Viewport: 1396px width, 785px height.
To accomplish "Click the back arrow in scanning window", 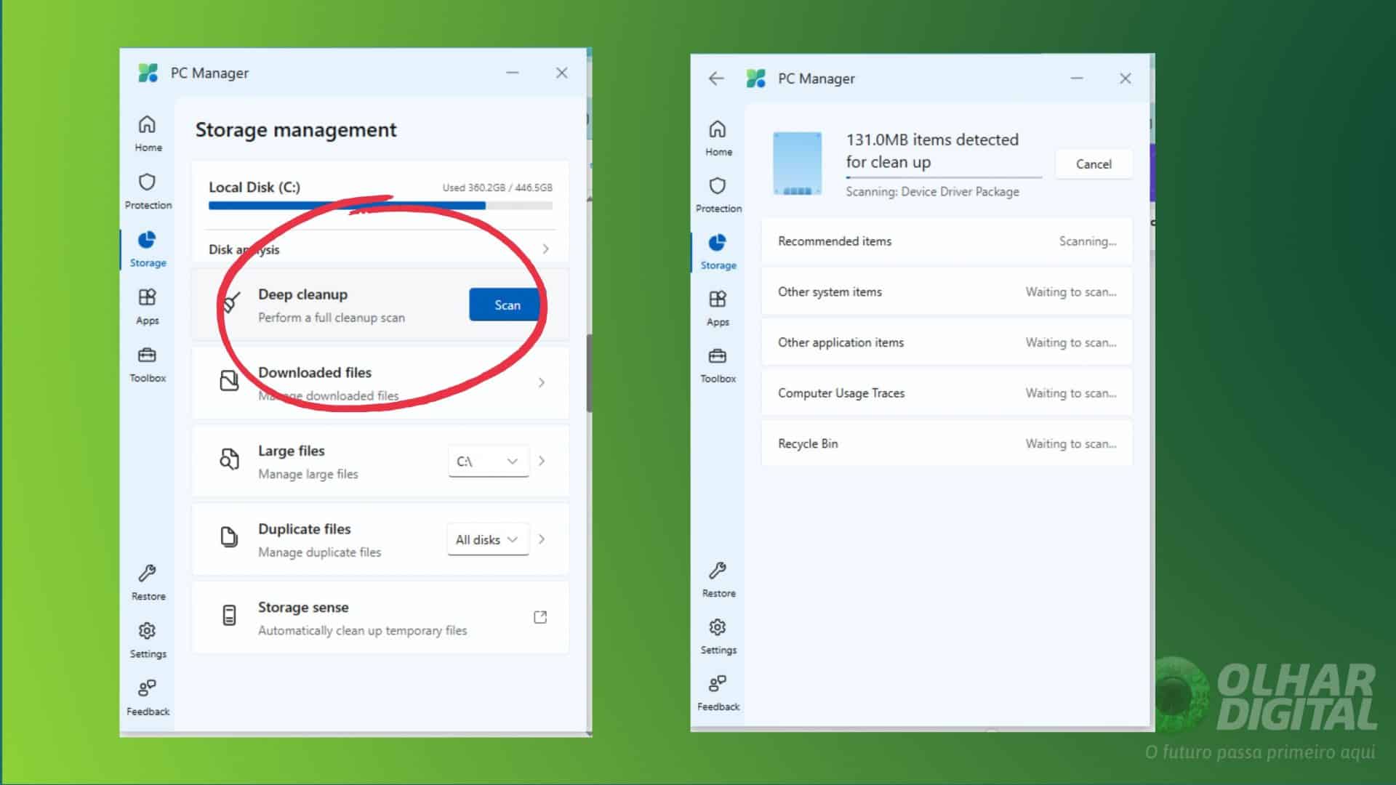I will 716,78.
